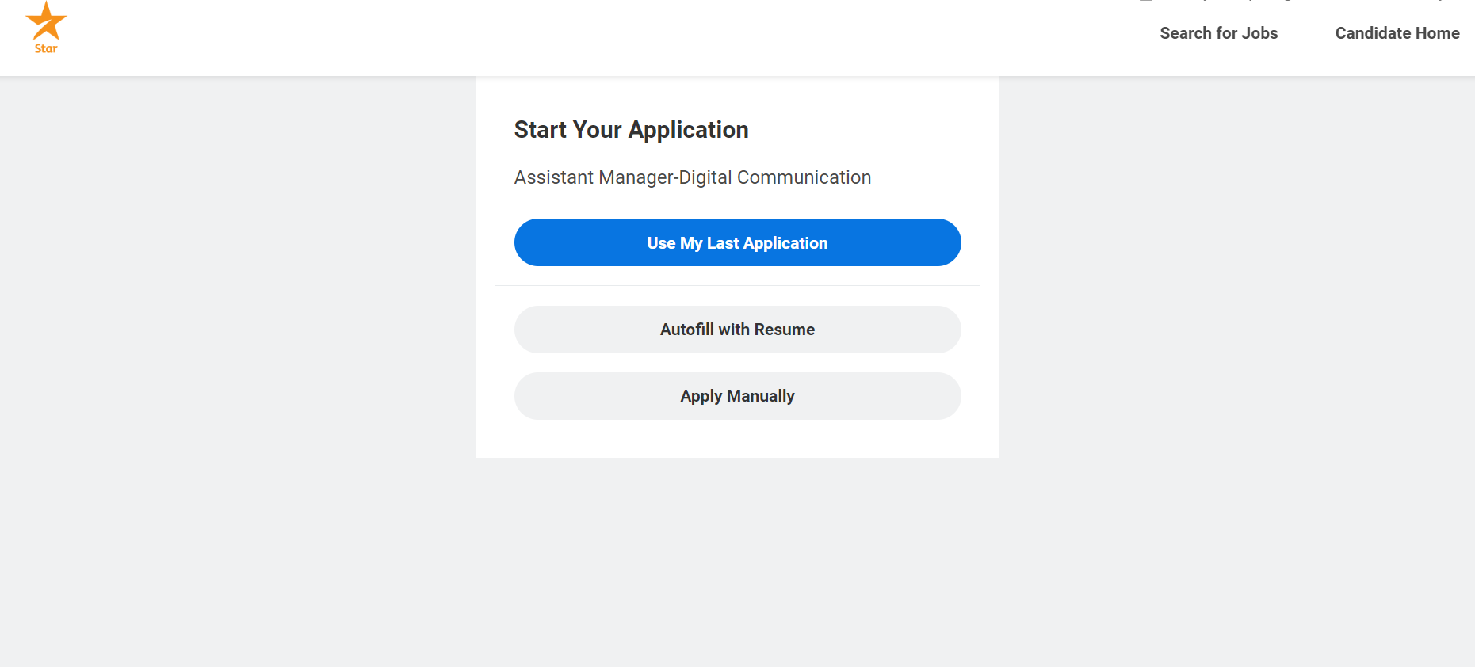Choose Autofill with Resume
Image resolution: width=1475 pixels, height=667 pixels.
737,330
